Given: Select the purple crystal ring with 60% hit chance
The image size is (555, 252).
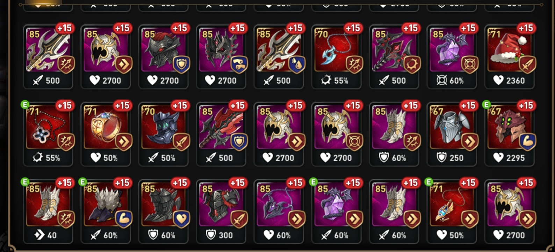Looking at the screenshot, I should [x=452, y=56].
